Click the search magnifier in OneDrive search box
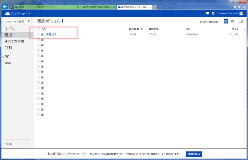 coord(30,21)
